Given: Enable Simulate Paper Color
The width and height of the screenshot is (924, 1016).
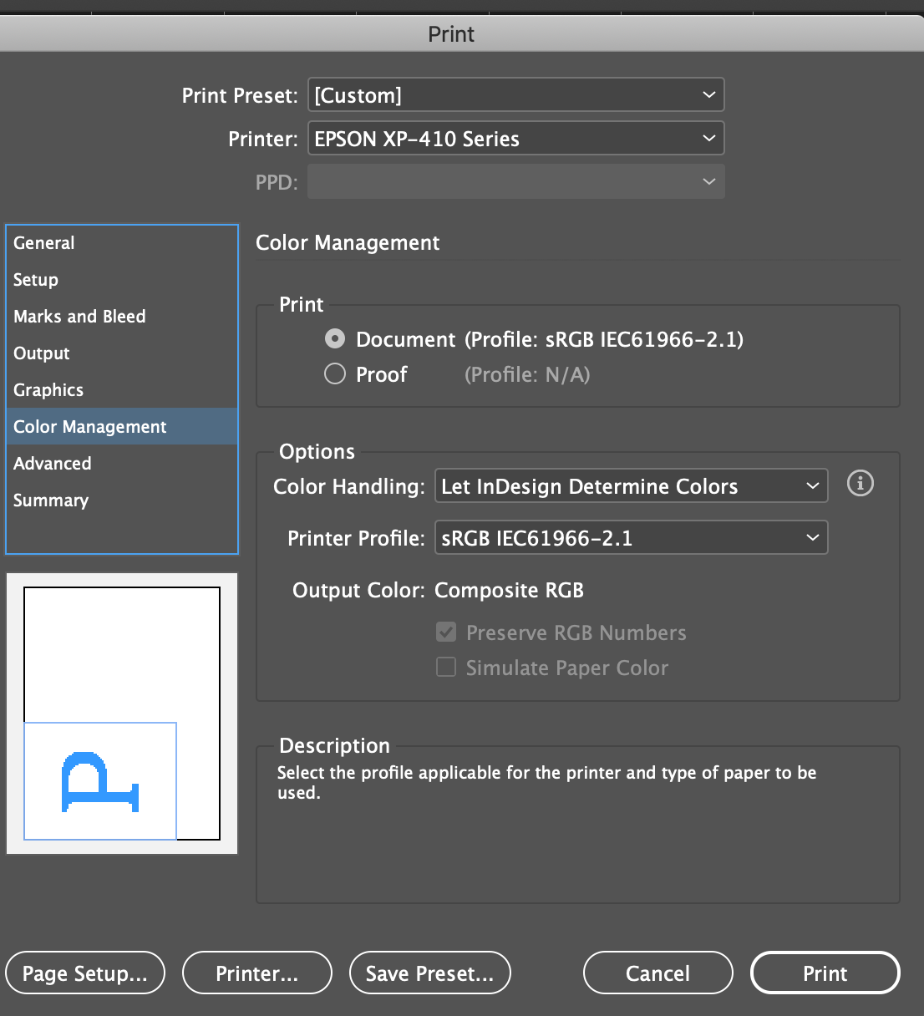Looking at the screenshot, I should pyautogui.click(x=445, y=667).
